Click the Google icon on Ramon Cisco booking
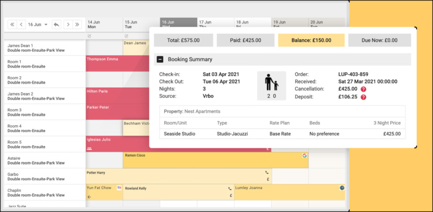This screenshot has height=212, width=433. pos(304,156)
